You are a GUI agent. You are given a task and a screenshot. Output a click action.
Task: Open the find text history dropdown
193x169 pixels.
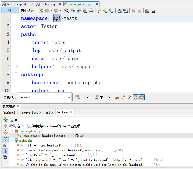click(x=69, y=97)
